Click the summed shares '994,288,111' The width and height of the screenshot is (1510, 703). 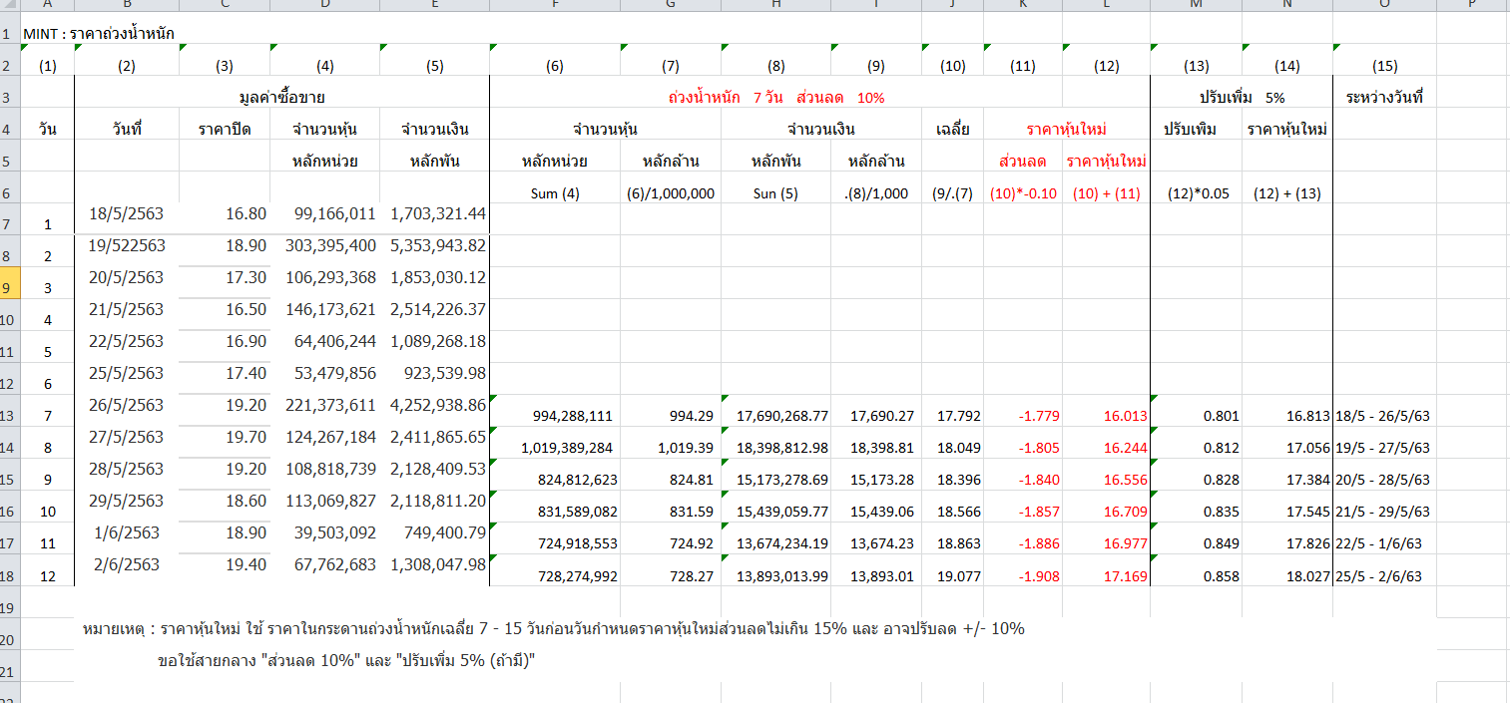pos(573,417)
